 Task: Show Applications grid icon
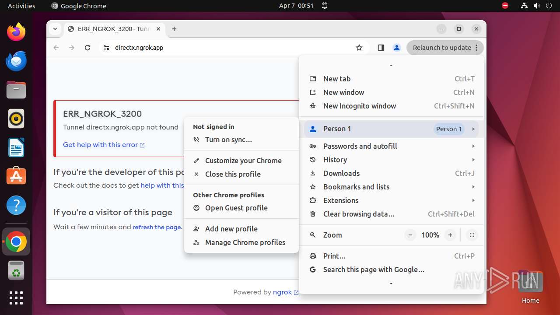16,298
